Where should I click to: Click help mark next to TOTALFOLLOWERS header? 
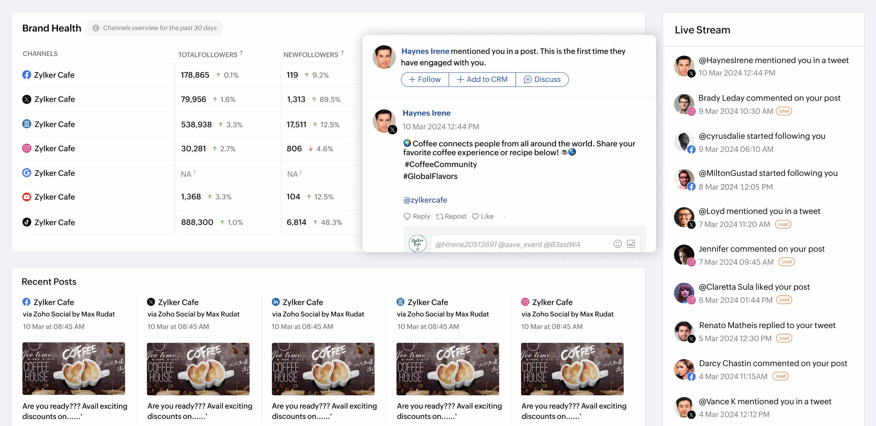point(241,53)
